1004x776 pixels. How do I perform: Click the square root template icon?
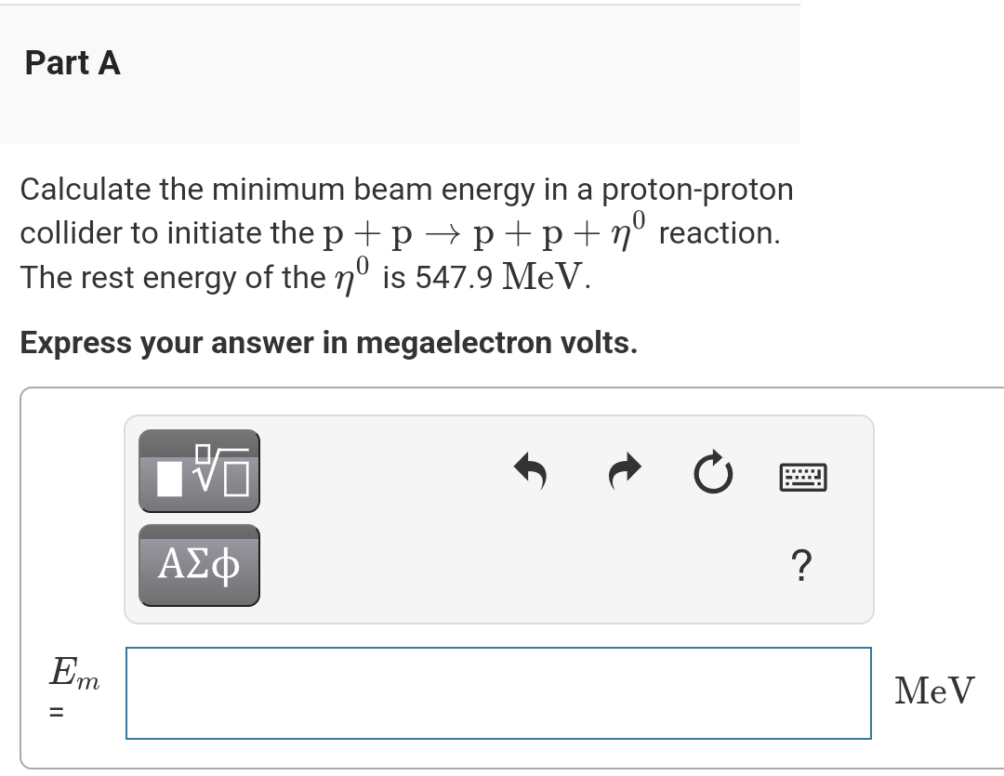pyautogui.click(x=198, y=471)
